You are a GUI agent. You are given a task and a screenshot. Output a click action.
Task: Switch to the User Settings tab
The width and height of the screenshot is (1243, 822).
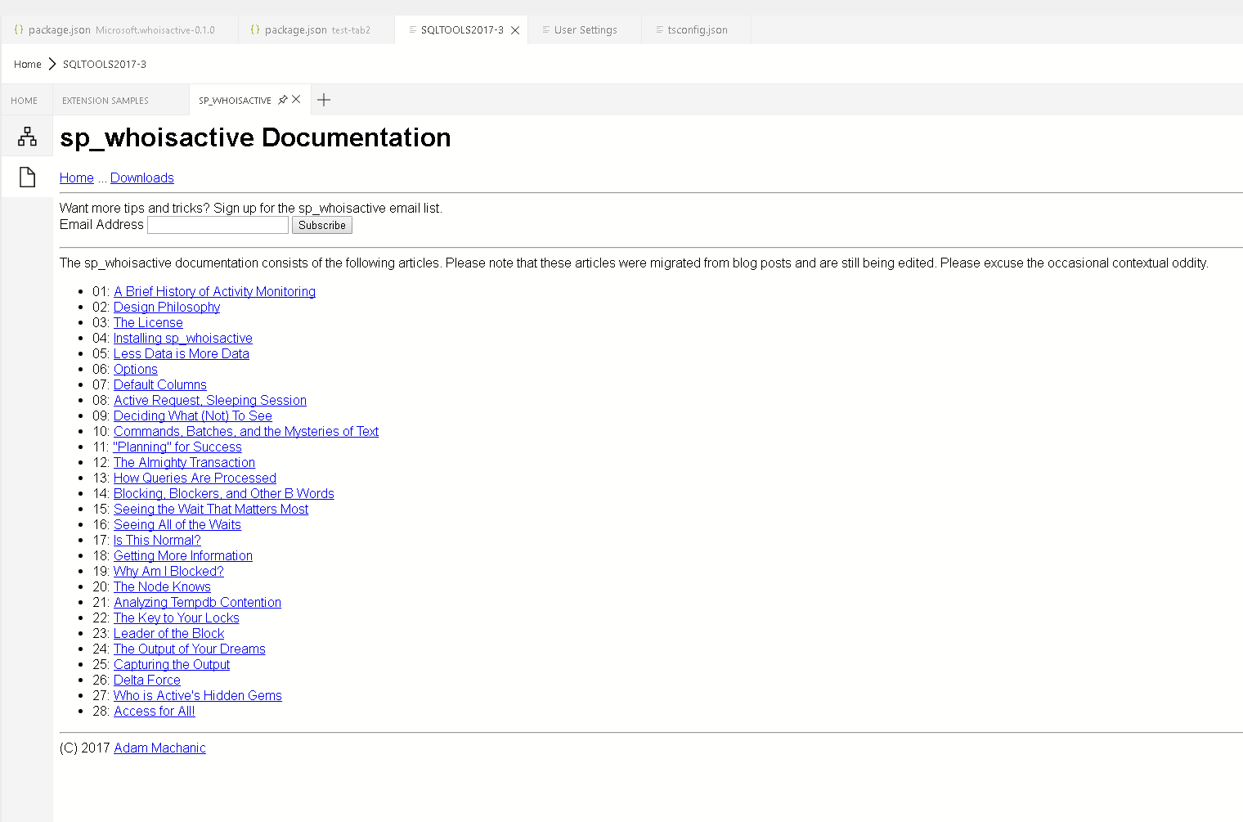tap(585, 30)
